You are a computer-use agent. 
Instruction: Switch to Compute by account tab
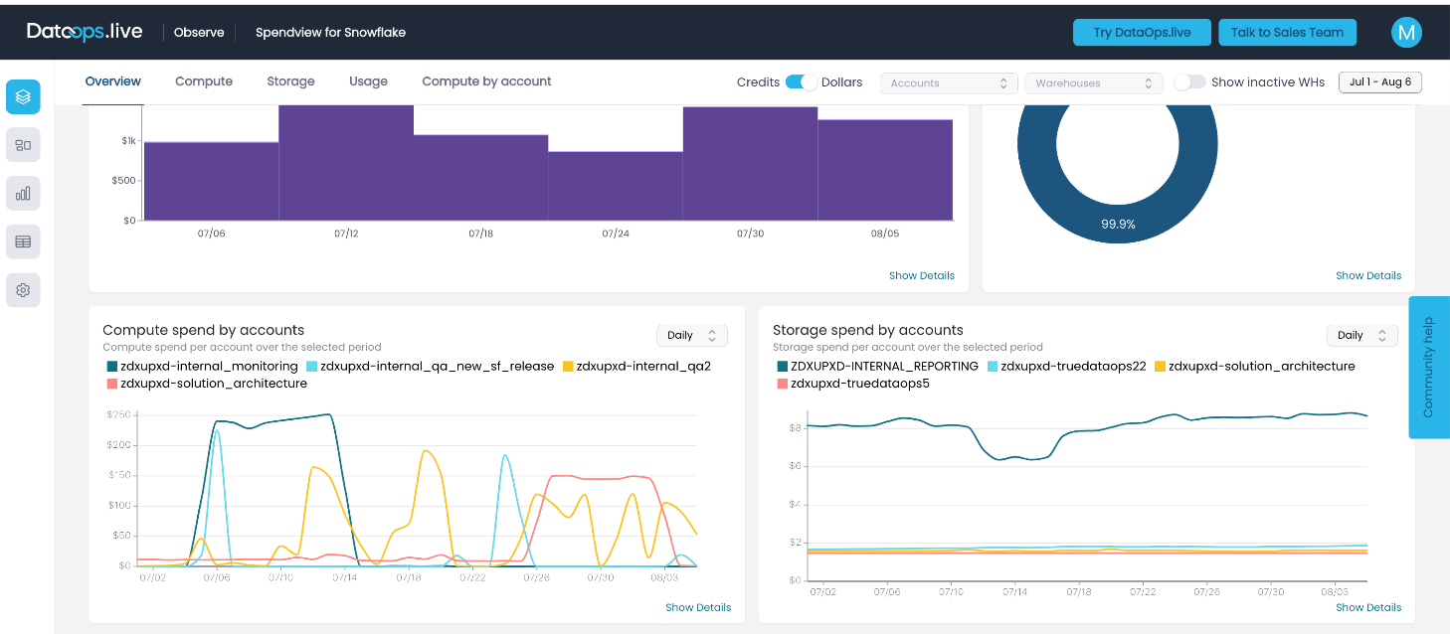tap(486, 81)
